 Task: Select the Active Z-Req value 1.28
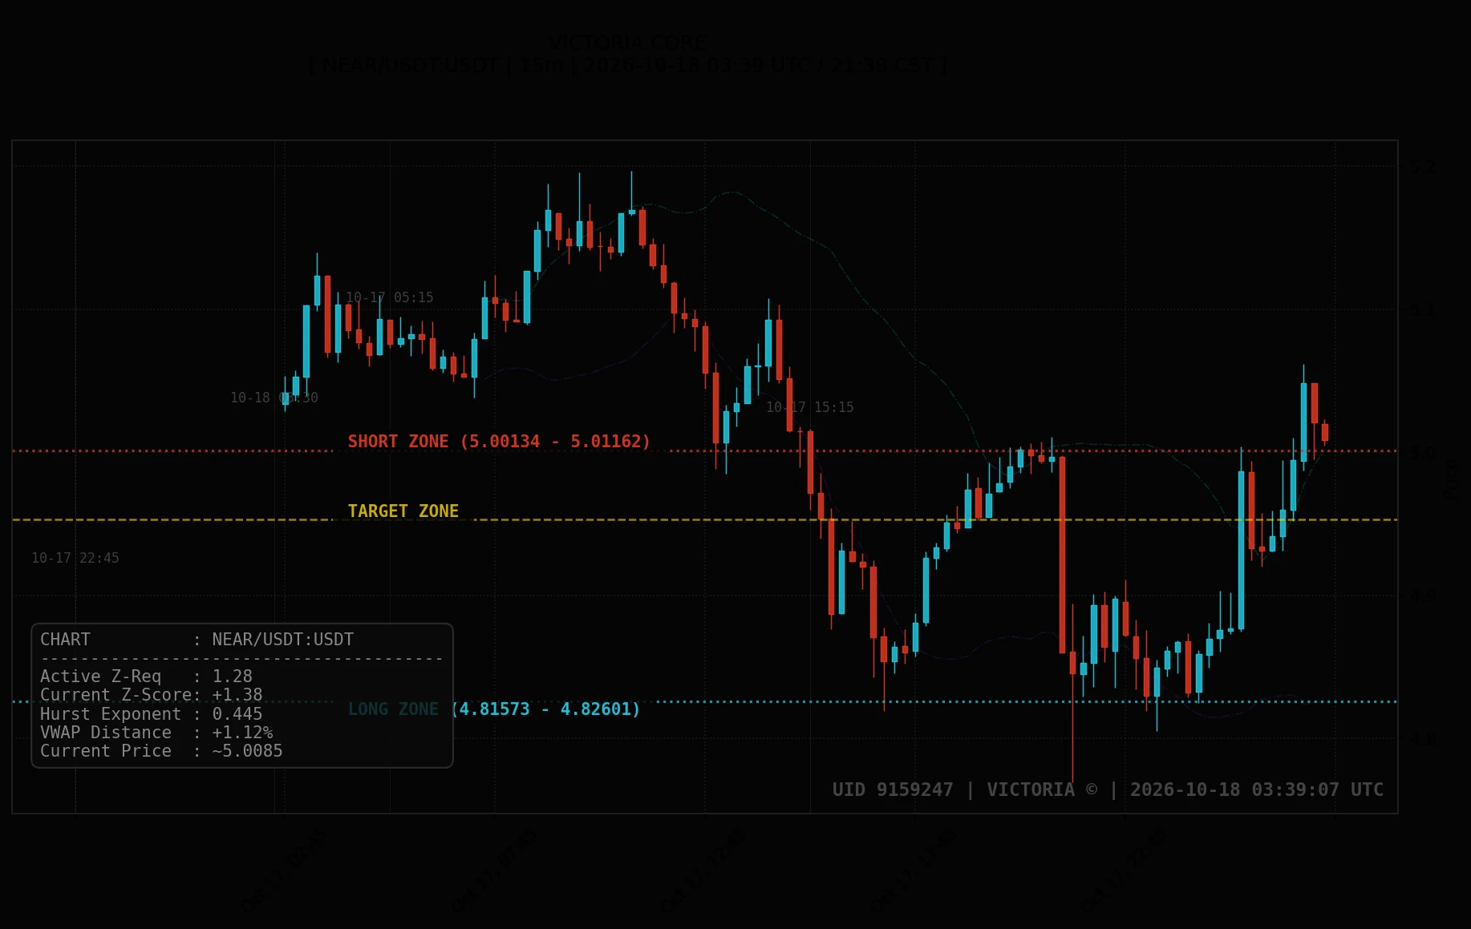tap(232, 677)
